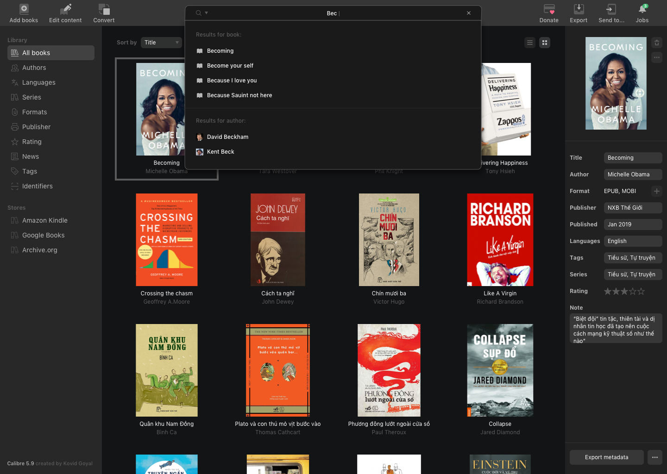Set rating to one star
This screenshot has height=474, width=667.
click(608, 291)
